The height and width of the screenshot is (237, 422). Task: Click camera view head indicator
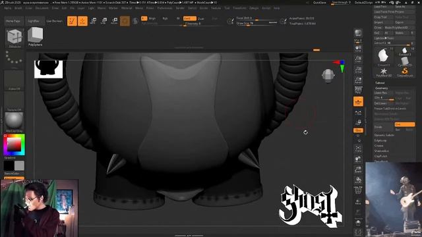(328, 76)
